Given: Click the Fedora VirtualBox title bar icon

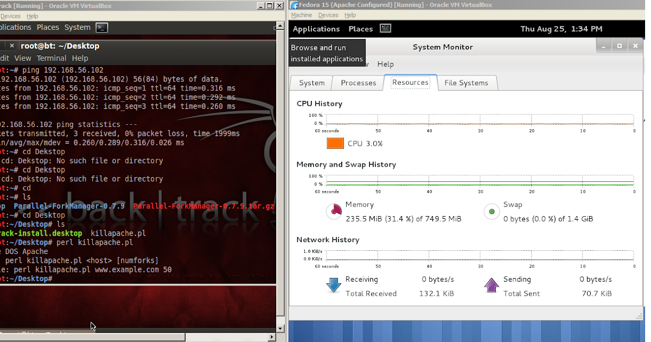Looking at the screenshot, I should (x=293, y=5).
